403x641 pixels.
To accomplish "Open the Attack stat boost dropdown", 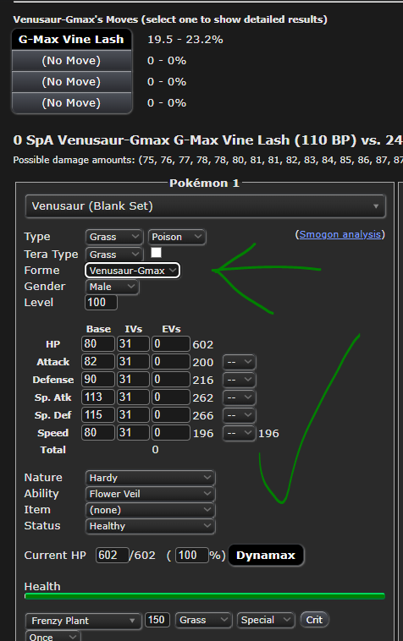I will (x=240, y=362).
